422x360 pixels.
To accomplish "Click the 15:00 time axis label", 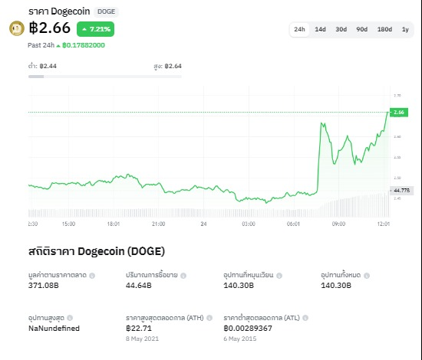I will (x=68, y=224).
